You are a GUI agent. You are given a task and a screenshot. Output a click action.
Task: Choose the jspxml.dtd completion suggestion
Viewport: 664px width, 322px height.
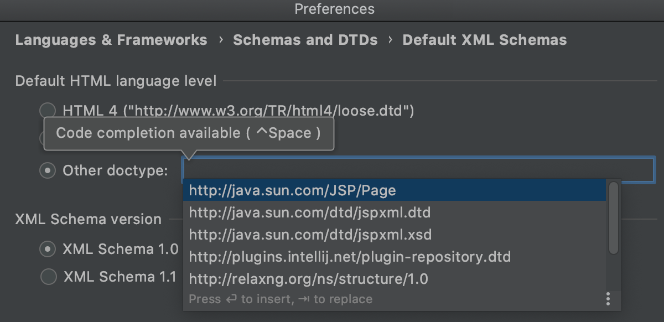(x=309, y=212)
